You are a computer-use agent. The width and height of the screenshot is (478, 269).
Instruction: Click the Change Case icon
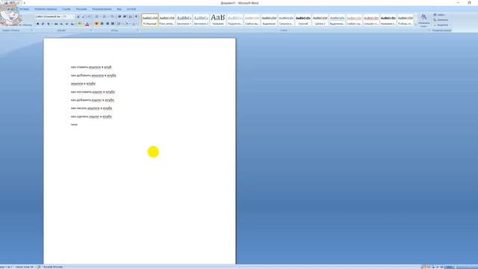tap(72, 24)
